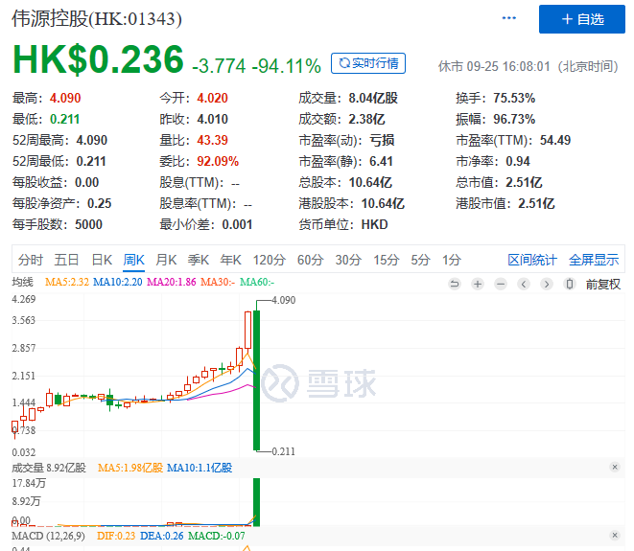Click the 最高 value 4.090

[65, 98]
